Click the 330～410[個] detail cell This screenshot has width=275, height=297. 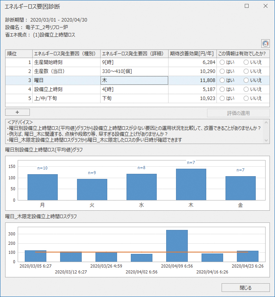[134, 71]
